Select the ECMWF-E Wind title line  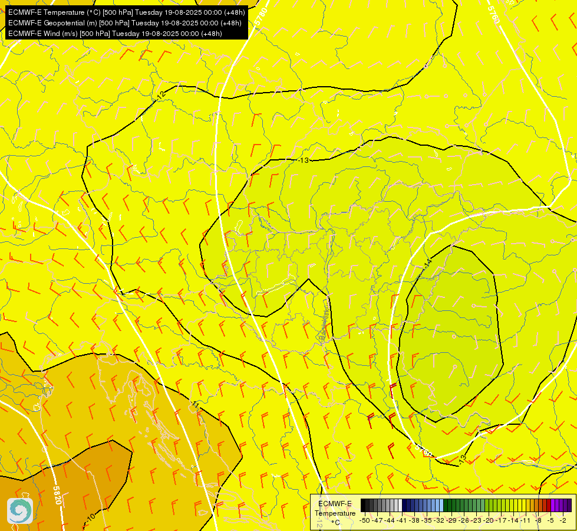click(115, 34)
